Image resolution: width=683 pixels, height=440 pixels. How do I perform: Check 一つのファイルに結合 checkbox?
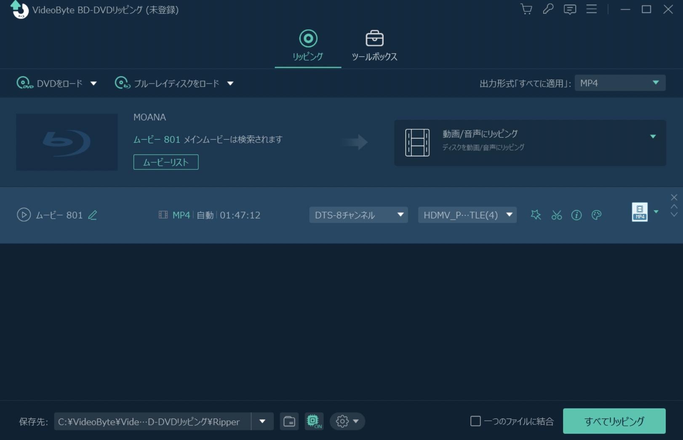[475, 421]
